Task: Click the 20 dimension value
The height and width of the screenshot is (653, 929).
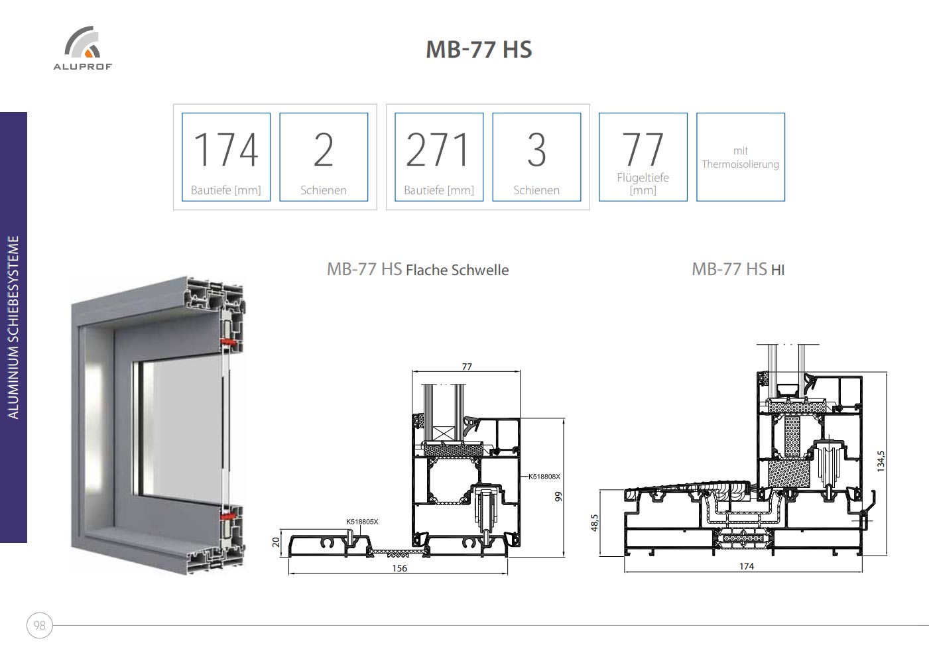Action: pos(277,542)
